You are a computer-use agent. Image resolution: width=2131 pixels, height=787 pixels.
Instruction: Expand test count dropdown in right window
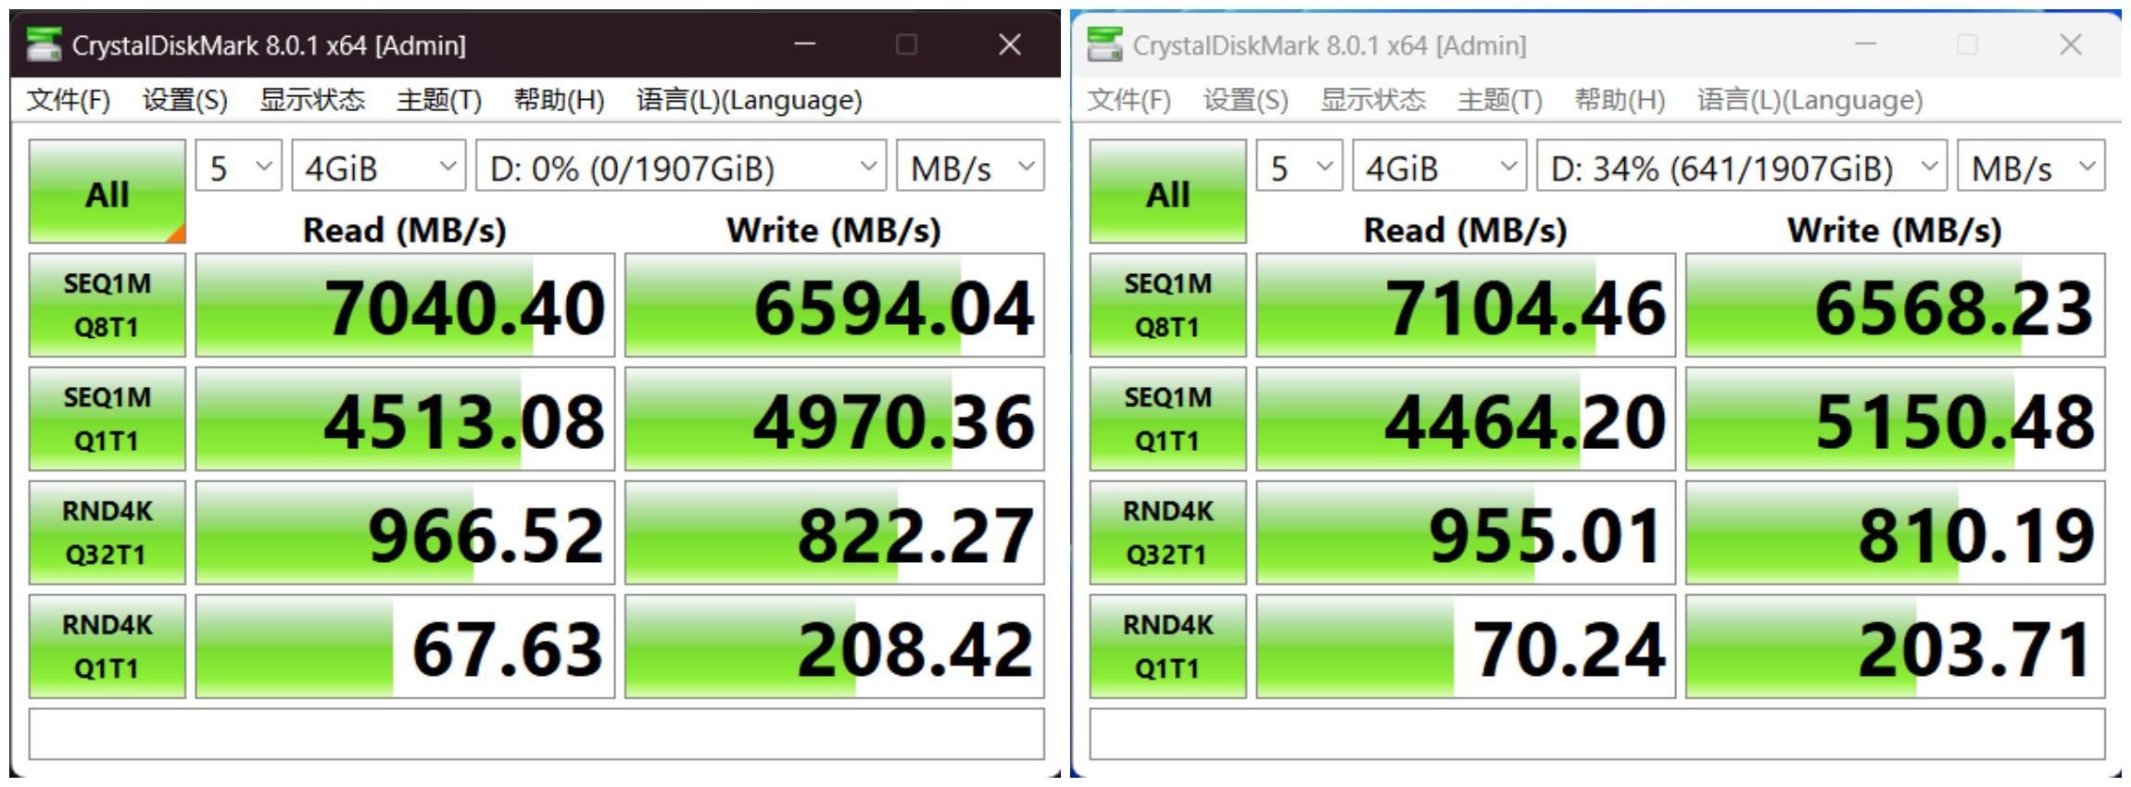(x=1300, y=167)
